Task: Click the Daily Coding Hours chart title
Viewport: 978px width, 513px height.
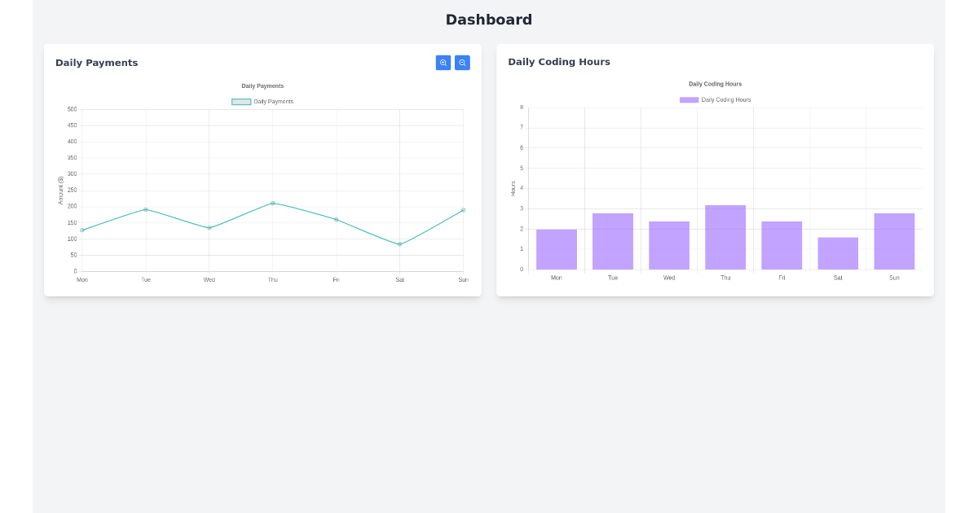Action: tap(715, 83)
